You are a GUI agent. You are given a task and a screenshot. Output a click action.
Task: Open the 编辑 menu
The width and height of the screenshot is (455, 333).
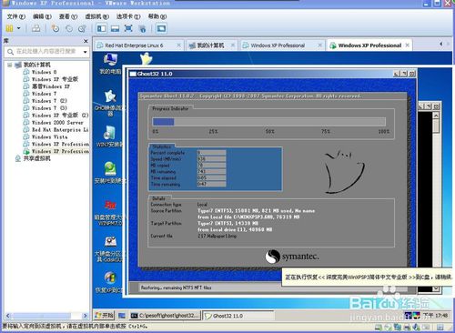42,16
